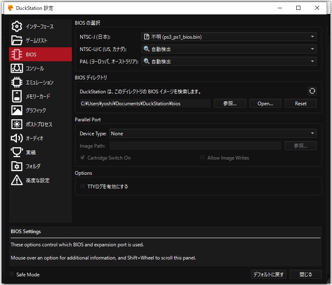This screenshot has height=285, width=332.
Task: Click the Audio speaker icon
Action: 17,138
